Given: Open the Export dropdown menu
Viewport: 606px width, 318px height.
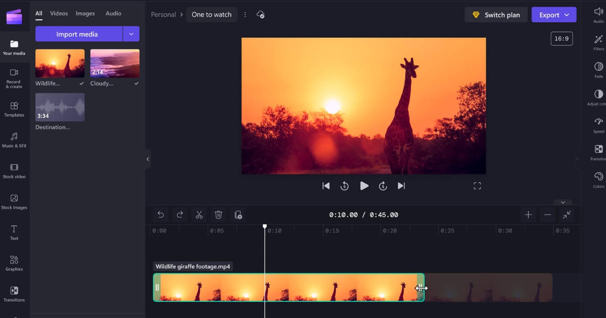Looking at the screenshot, I should click(554, 15).
